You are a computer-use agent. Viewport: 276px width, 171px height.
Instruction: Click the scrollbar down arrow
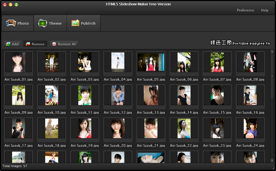tap(272, 160)
